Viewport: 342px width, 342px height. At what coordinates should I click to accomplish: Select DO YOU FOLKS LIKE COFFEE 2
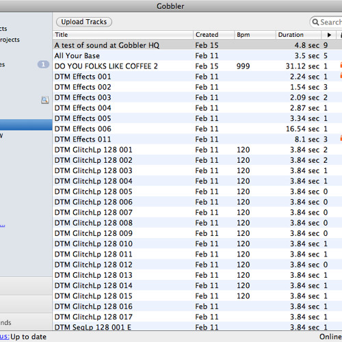pos(197,66)
